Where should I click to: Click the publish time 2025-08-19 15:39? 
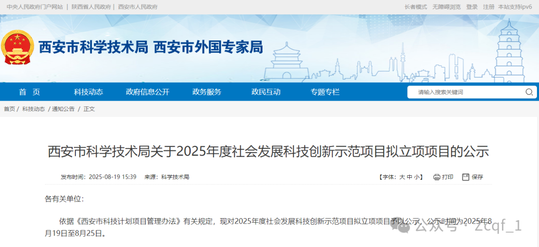pyautogui.click(x=113, y=177)
